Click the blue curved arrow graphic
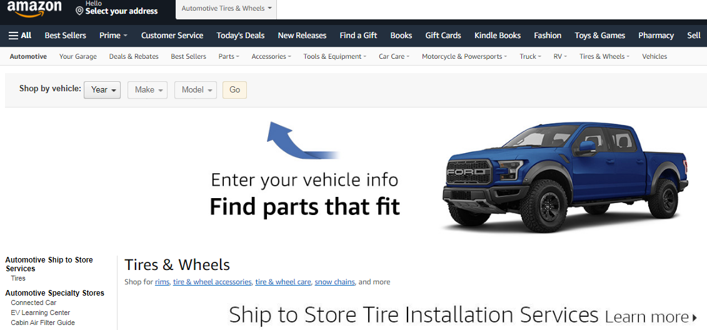The height and width of the screenshot is (330, 707). [302, 140]
